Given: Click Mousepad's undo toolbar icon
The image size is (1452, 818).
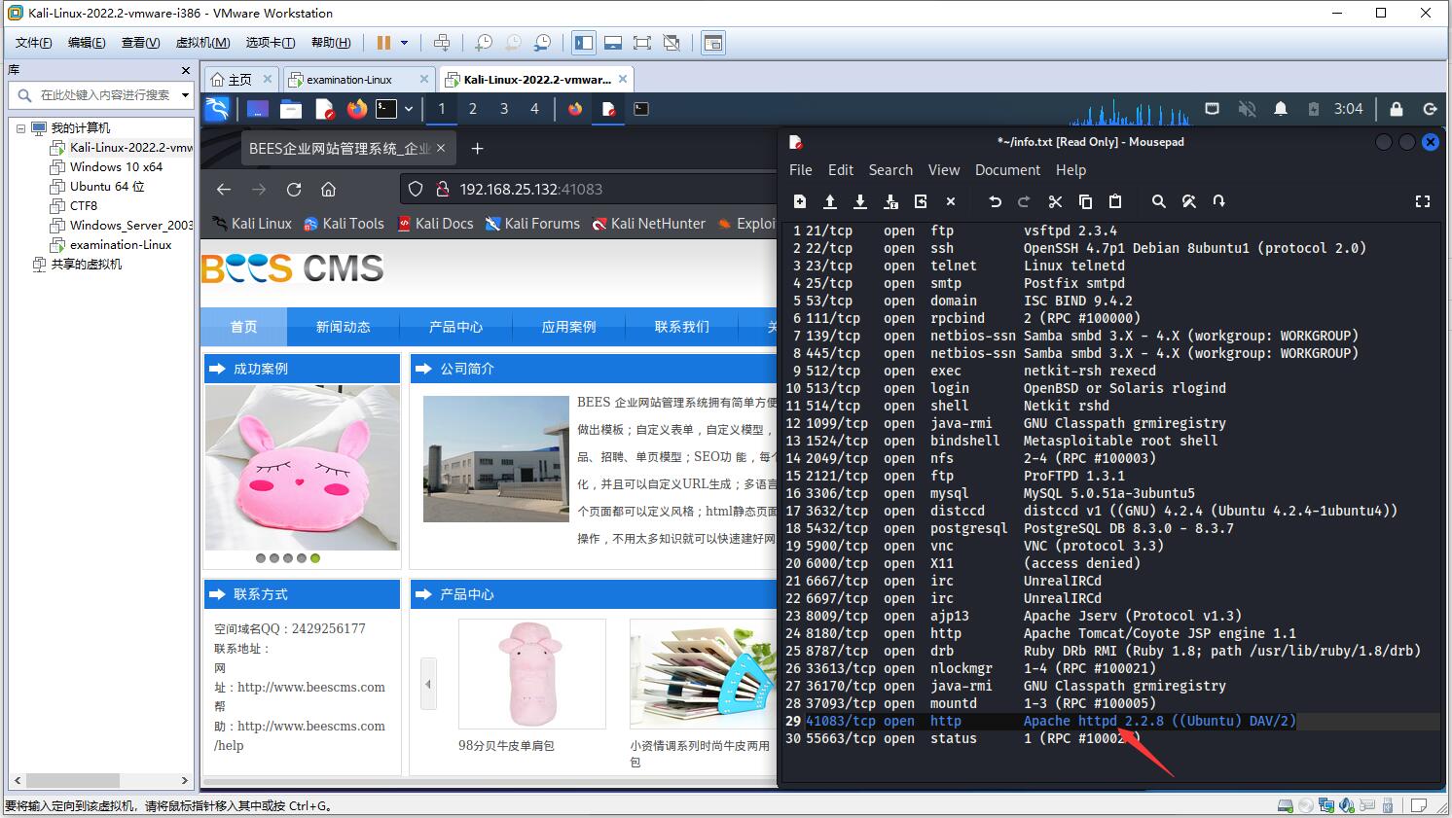Looking at the screenshot, I should (995, 201).
